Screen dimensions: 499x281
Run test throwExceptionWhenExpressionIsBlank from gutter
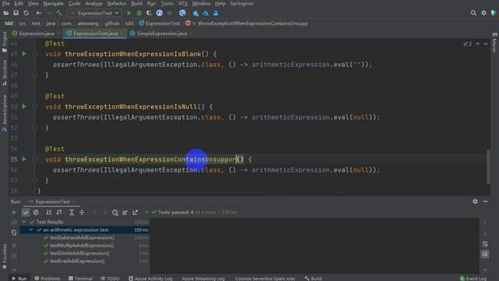pyautogui.click(x=24, y=54)
